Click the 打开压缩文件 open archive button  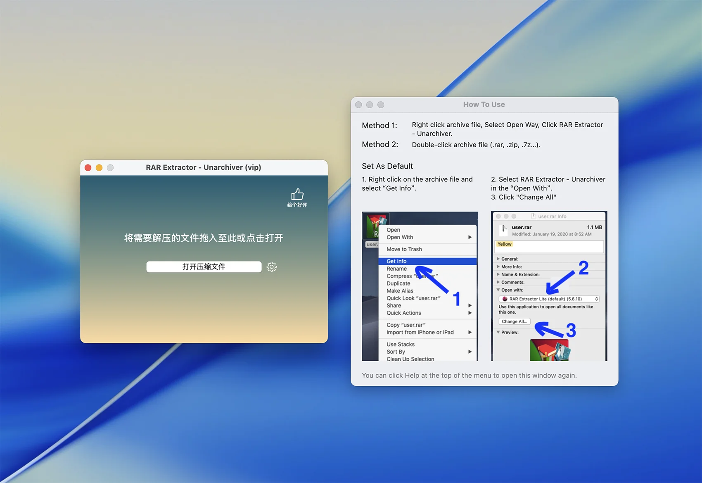click(204, 267)
